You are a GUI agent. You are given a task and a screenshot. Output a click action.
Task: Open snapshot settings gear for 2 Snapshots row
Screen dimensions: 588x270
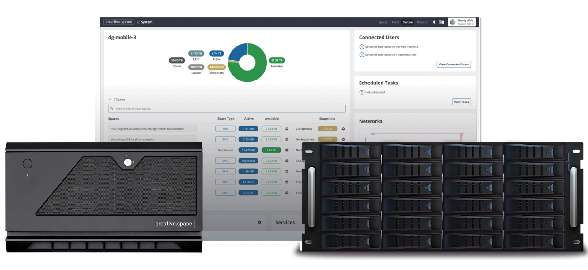point(343,129)
